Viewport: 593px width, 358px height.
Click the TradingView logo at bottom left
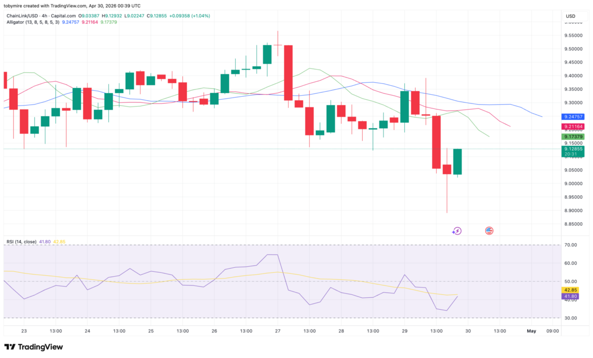pos(34,347)
